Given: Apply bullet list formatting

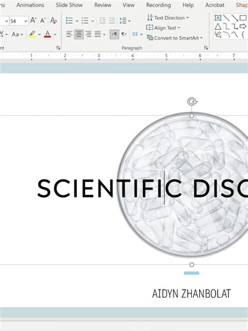Looking at the screenshot, I should [69, 21].
